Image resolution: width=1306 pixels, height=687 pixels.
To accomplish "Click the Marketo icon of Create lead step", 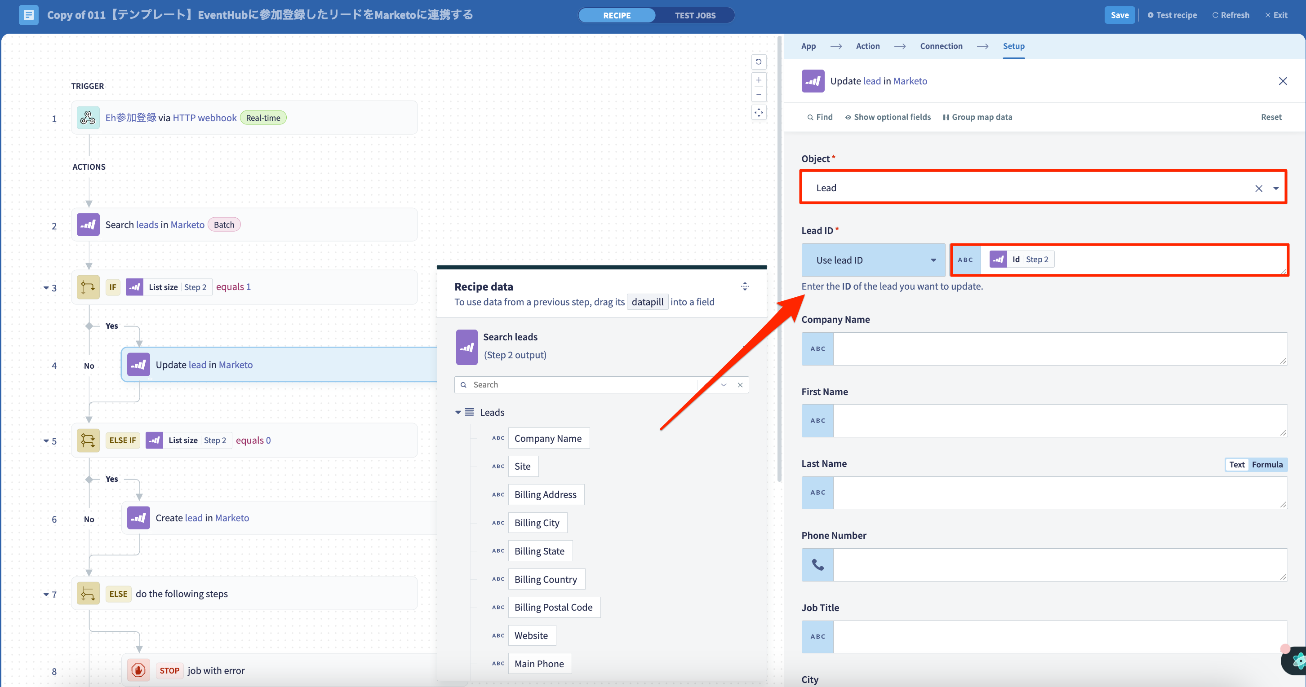I will click(138, 518).
